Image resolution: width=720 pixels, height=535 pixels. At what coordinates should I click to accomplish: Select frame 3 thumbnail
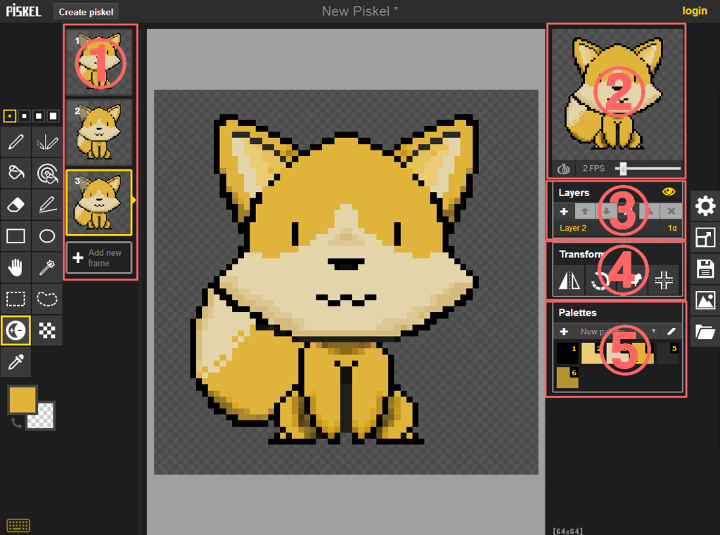(99, 202)
